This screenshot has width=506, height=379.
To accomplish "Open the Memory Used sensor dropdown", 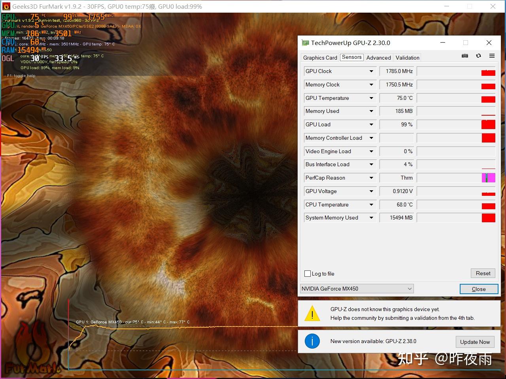I will pos(371,111).
